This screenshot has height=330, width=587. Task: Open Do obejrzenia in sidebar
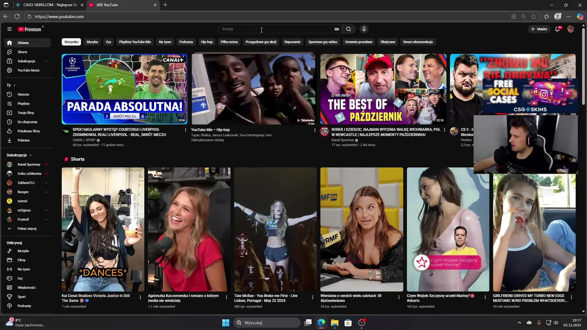pos(28,122)
